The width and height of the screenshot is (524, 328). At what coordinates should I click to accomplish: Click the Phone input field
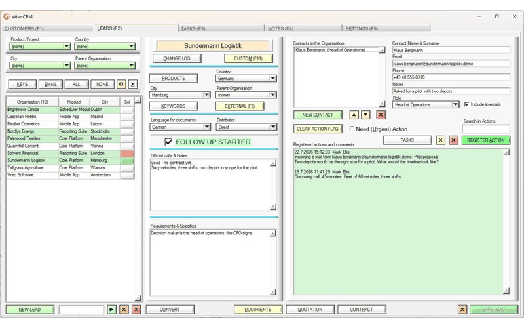point(451,77)
